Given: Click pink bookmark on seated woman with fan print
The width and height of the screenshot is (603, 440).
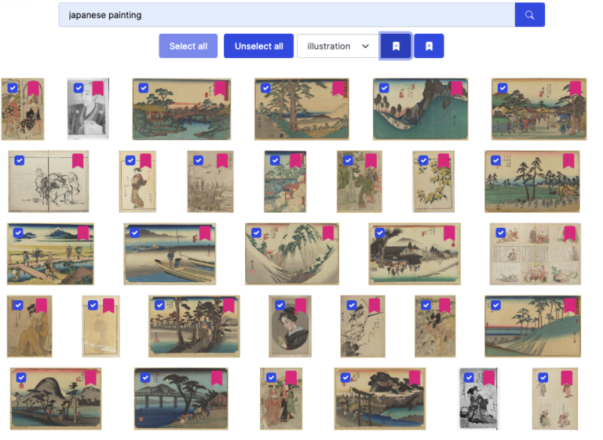Looking at the screenshot, I should coord(489,378).
